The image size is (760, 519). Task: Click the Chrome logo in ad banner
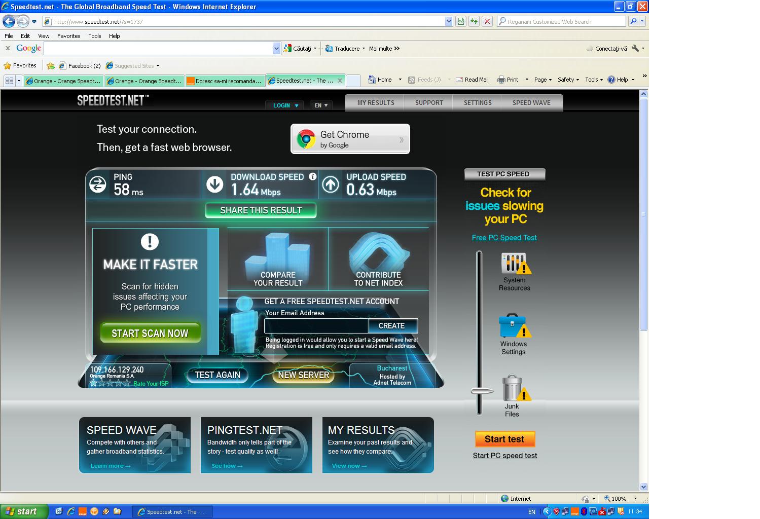click(x=306, y=139)
